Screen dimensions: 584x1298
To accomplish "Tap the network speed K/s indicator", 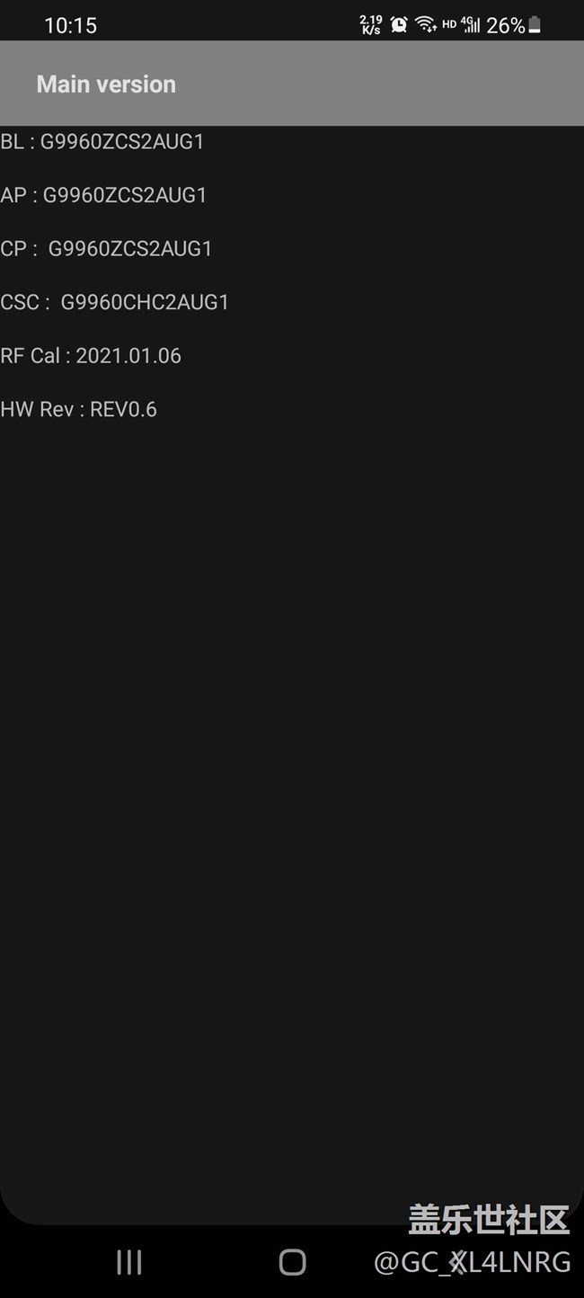I will 370,25.
